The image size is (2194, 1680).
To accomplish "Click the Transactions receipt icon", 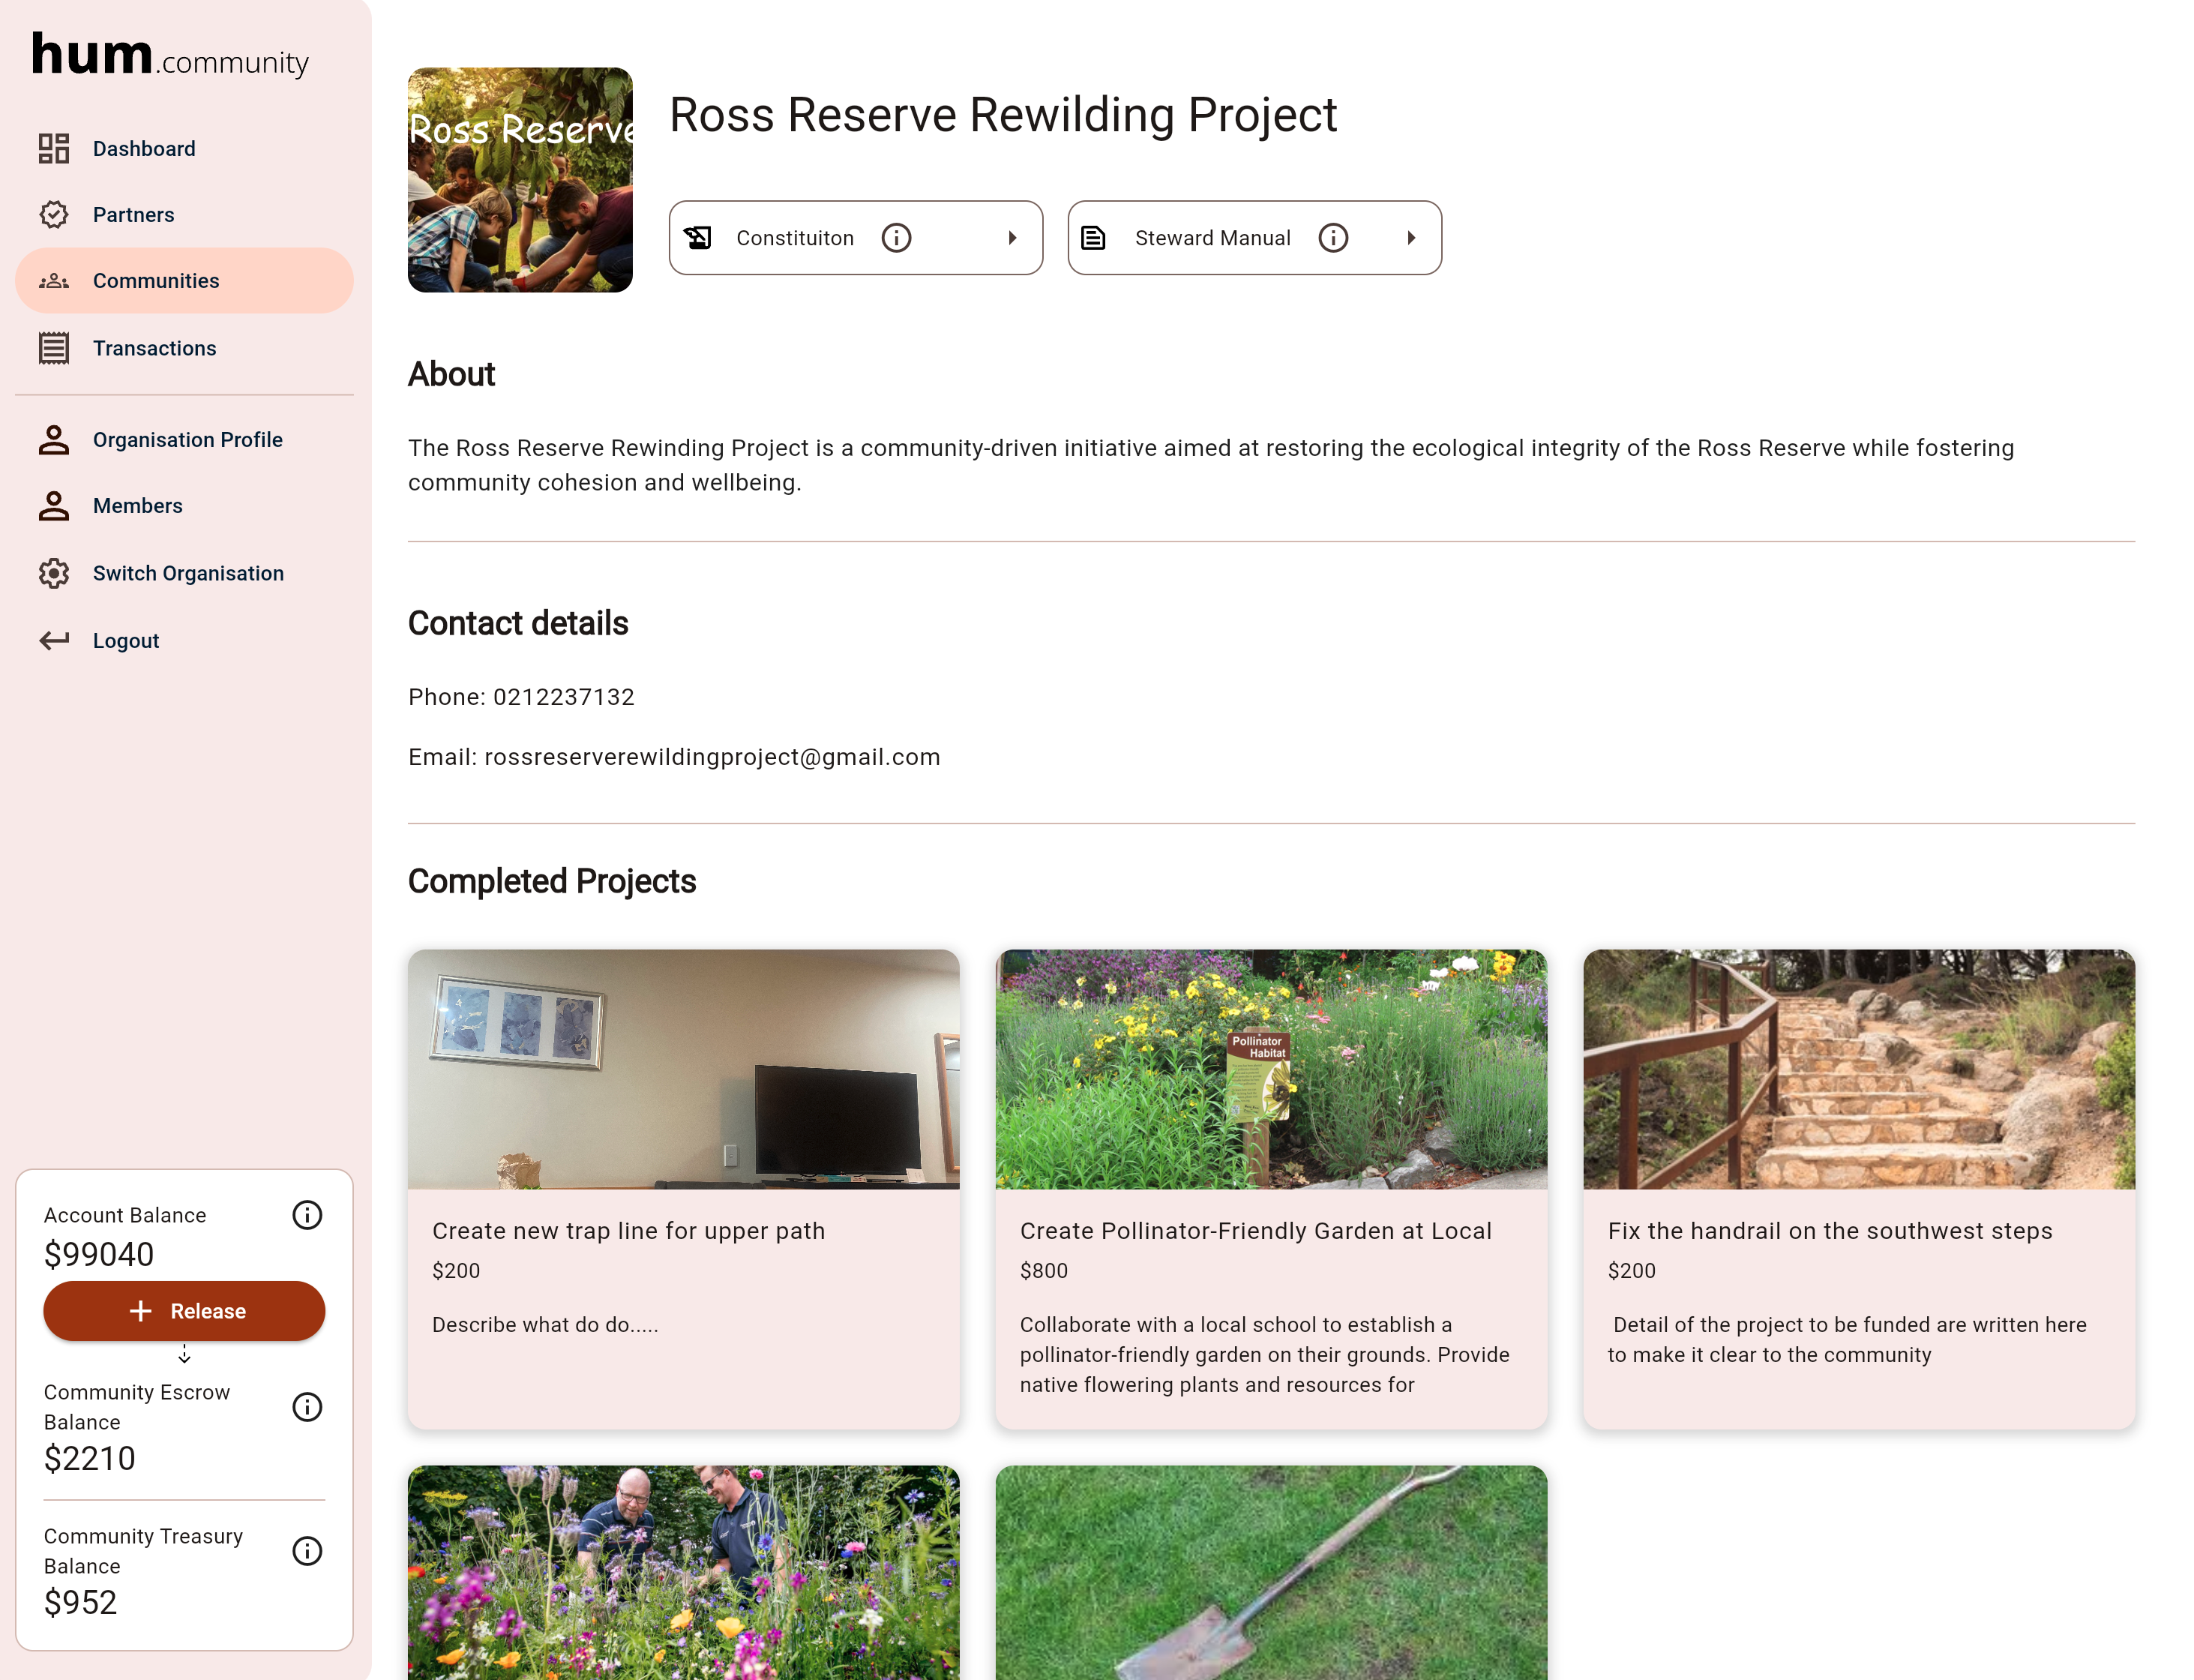I will pyautogui.click(x=54, y=348).
